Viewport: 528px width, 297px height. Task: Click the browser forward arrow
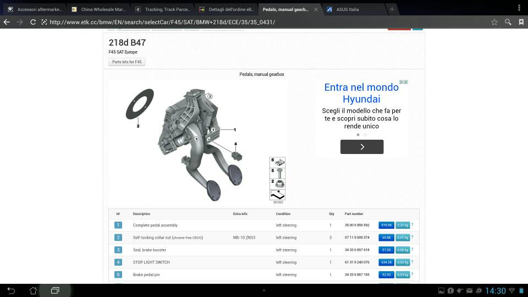(20, 22)
